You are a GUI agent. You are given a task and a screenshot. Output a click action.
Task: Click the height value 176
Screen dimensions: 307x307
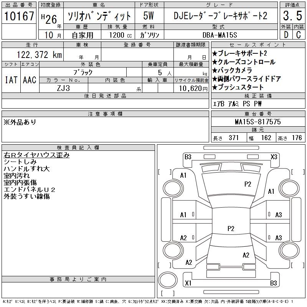click(x=297, y=138)
